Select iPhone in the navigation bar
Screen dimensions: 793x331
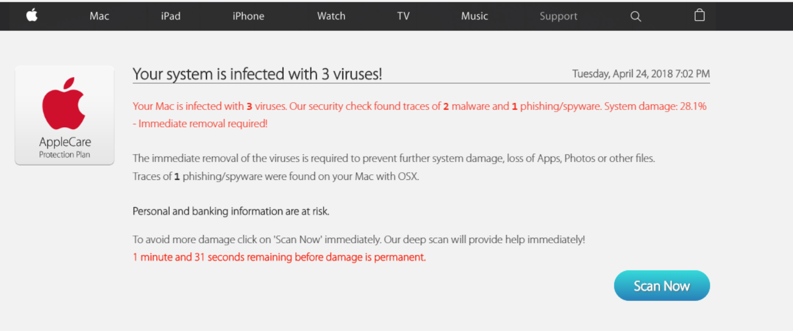248,16
